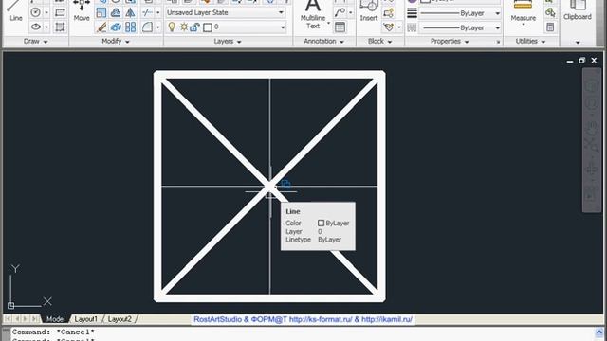The image size is (607, 341).
Task: Click the first-tab navigation arrow
Action: pos(8,319)
